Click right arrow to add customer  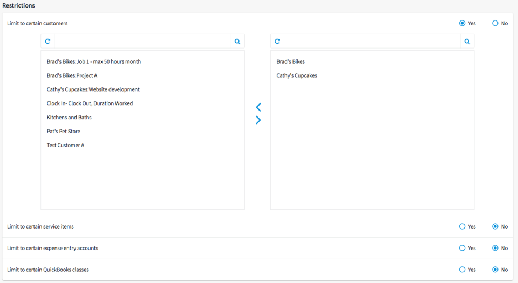click(258, 120)
